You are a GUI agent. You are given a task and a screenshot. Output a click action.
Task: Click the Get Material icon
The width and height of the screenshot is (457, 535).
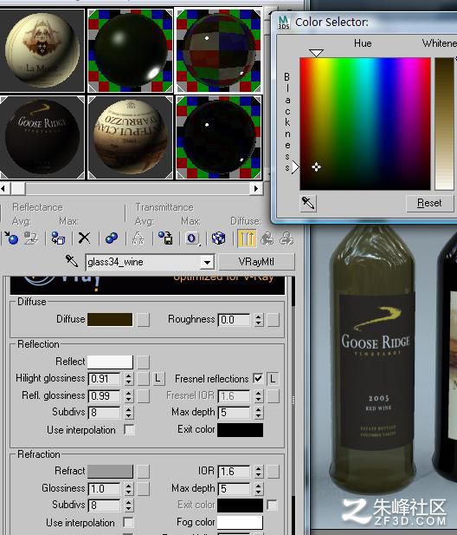[x=11, y=238]
